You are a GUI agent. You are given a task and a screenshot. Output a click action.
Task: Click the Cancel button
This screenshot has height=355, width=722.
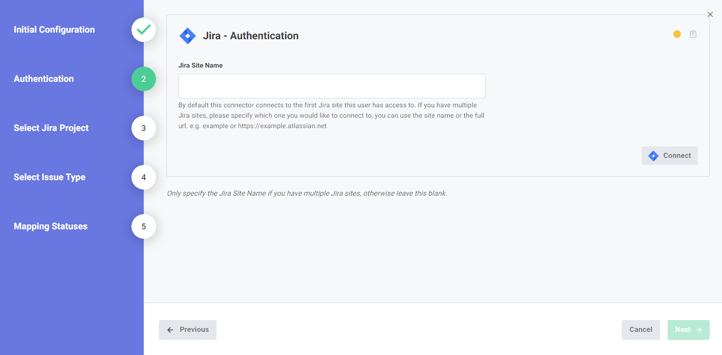coord(641,329)
